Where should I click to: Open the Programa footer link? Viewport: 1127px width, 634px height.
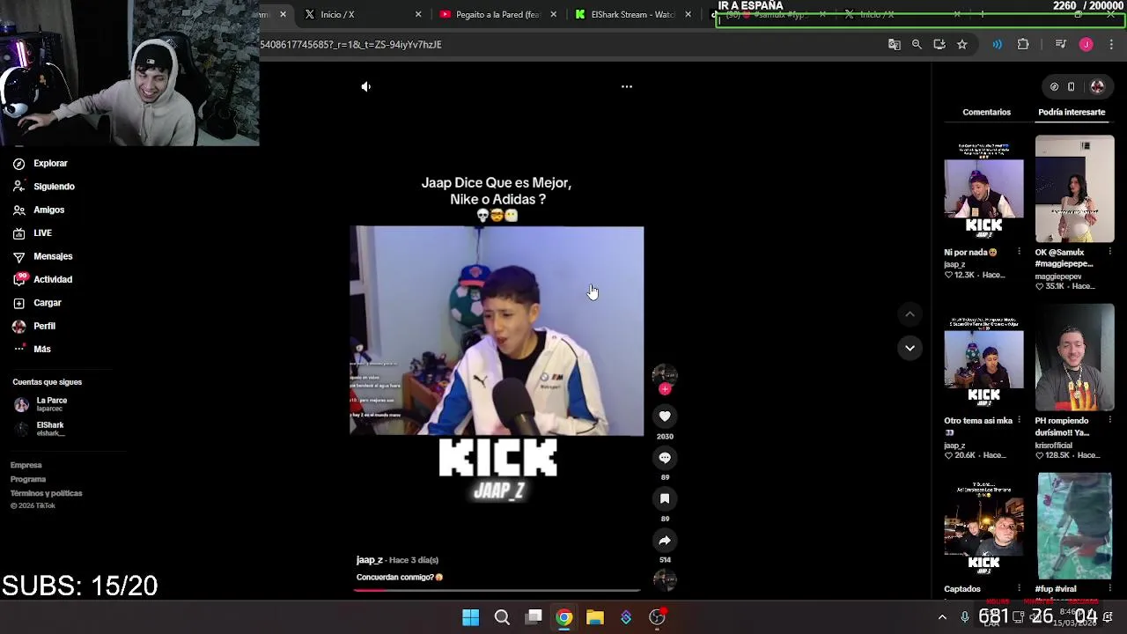click(28, 479)
